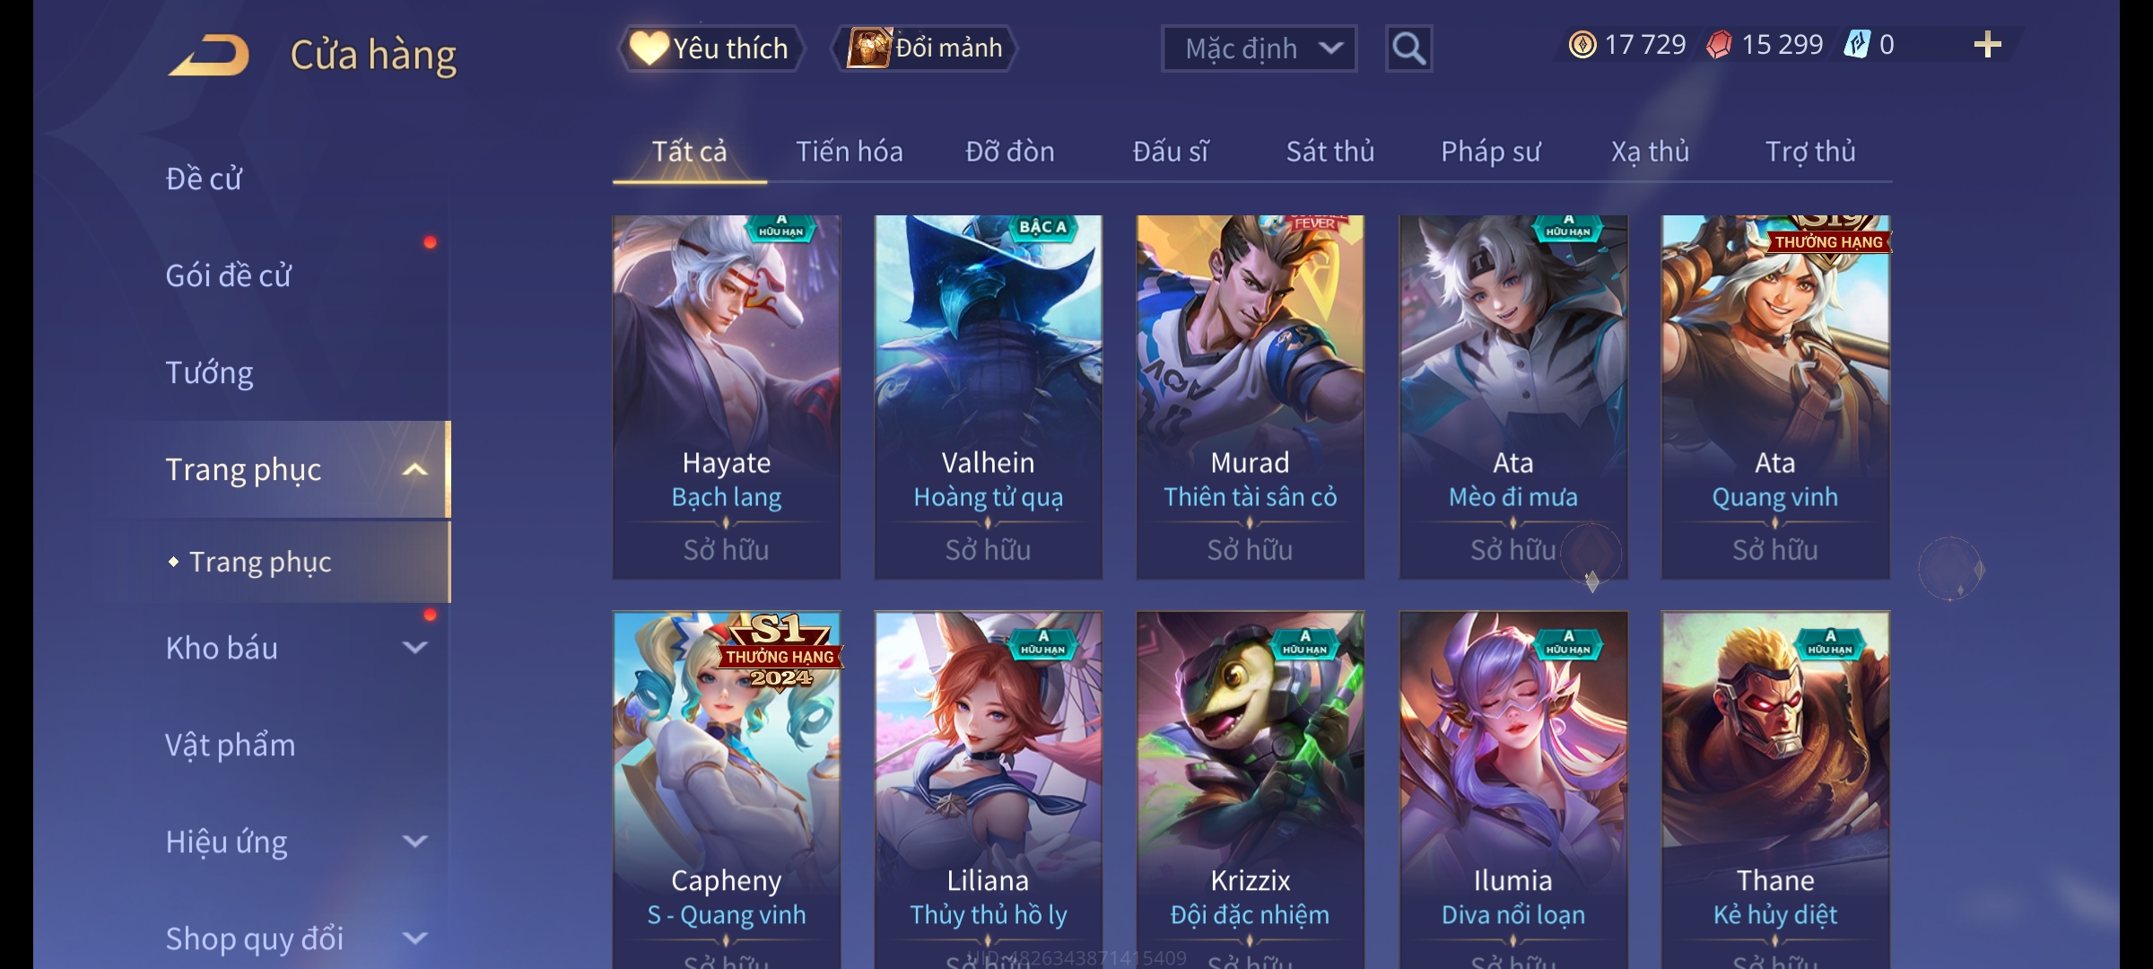Go to Gói đề cử menu

click(228, 275)
